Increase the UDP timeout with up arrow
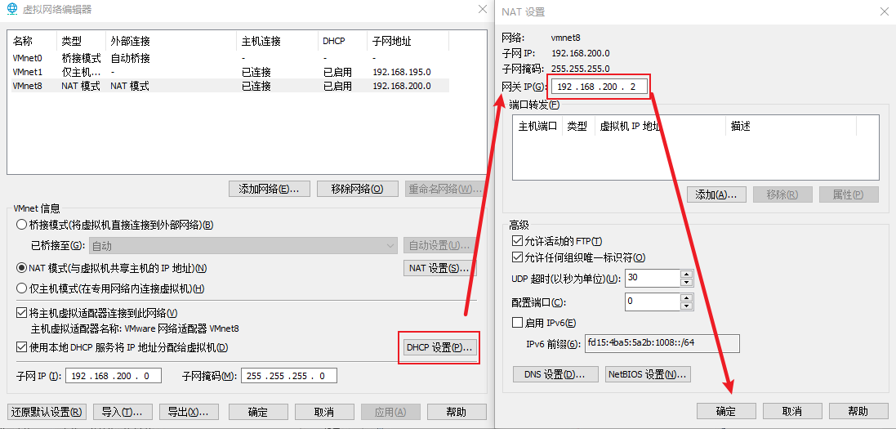This screenshot has height=429, width=896. click(687, 275)
